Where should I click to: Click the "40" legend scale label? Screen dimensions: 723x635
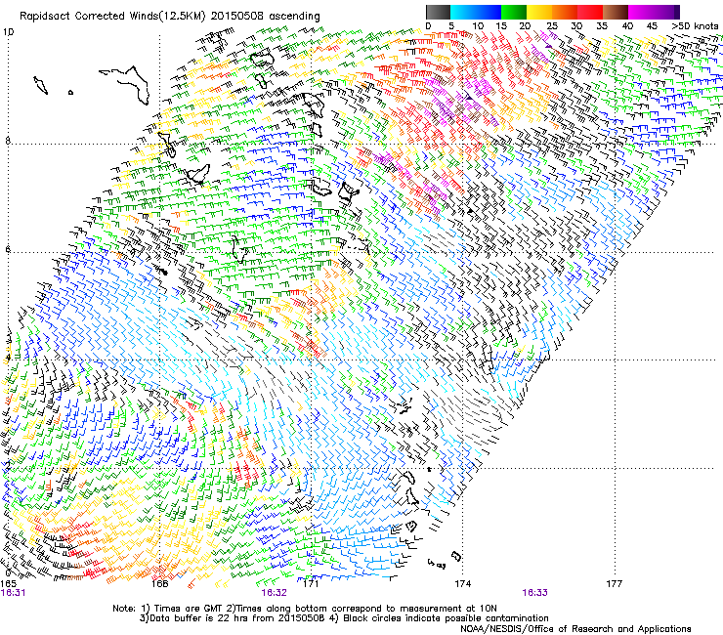pos(627,26)
